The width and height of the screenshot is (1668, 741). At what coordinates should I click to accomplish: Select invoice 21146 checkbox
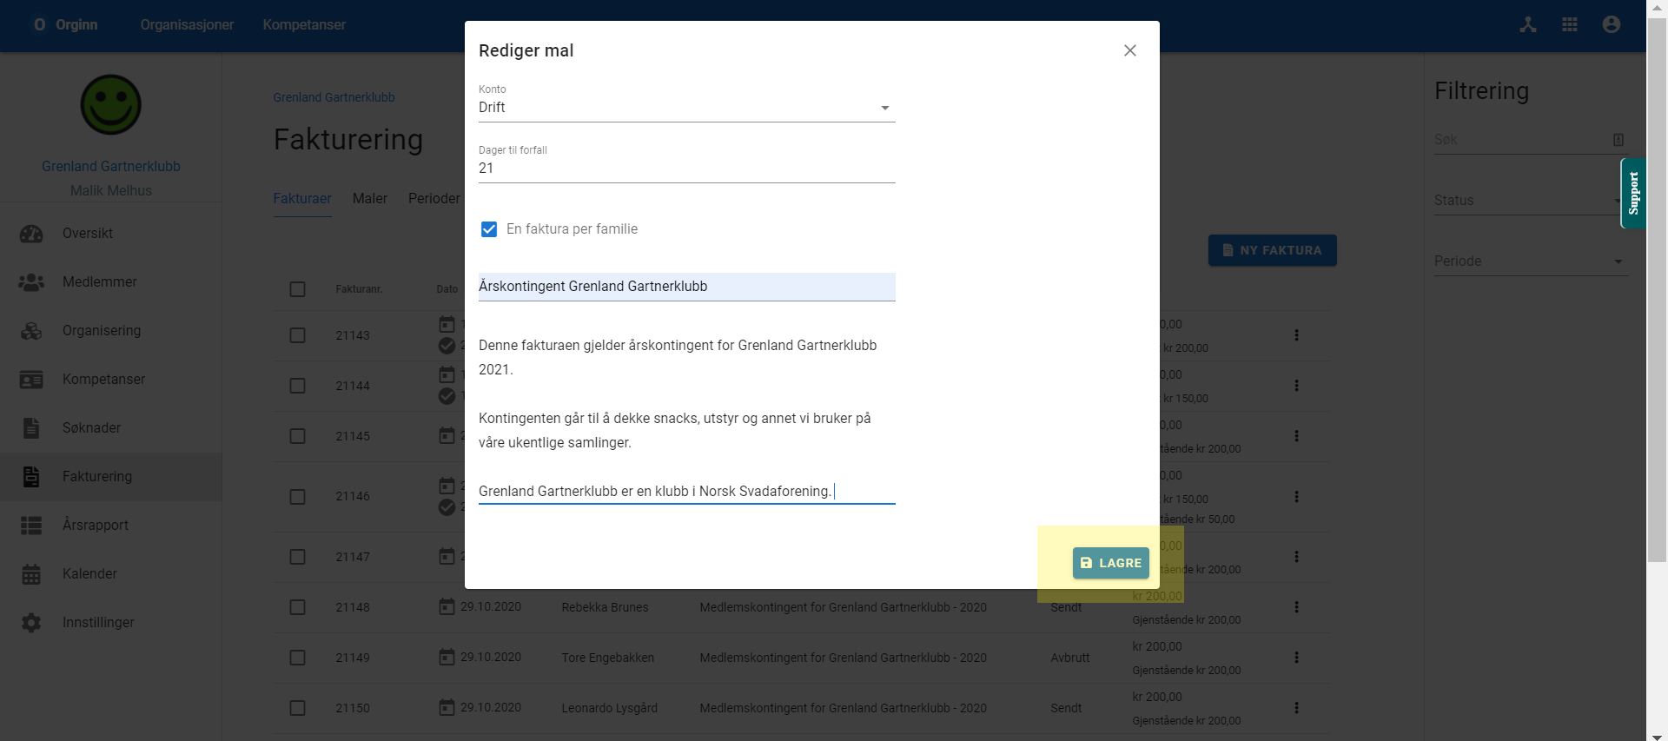297,497
